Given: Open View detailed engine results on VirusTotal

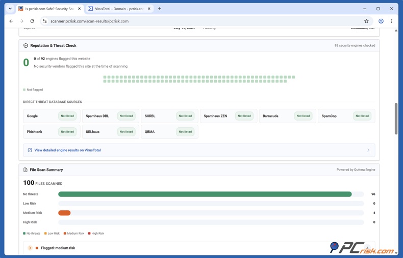Looking at the screenshot, I should click(68, 150).
